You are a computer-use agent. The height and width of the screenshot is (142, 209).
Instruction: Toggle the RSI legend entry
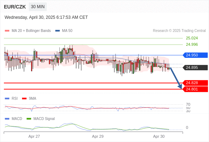point(11,98)
